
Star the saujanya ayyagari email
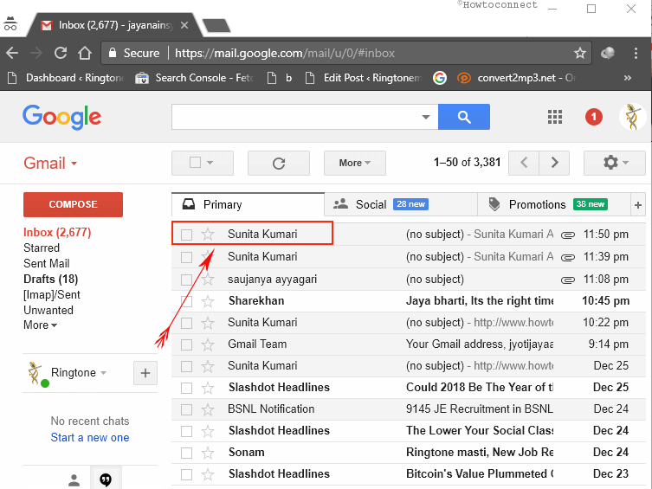click(208, 280)
